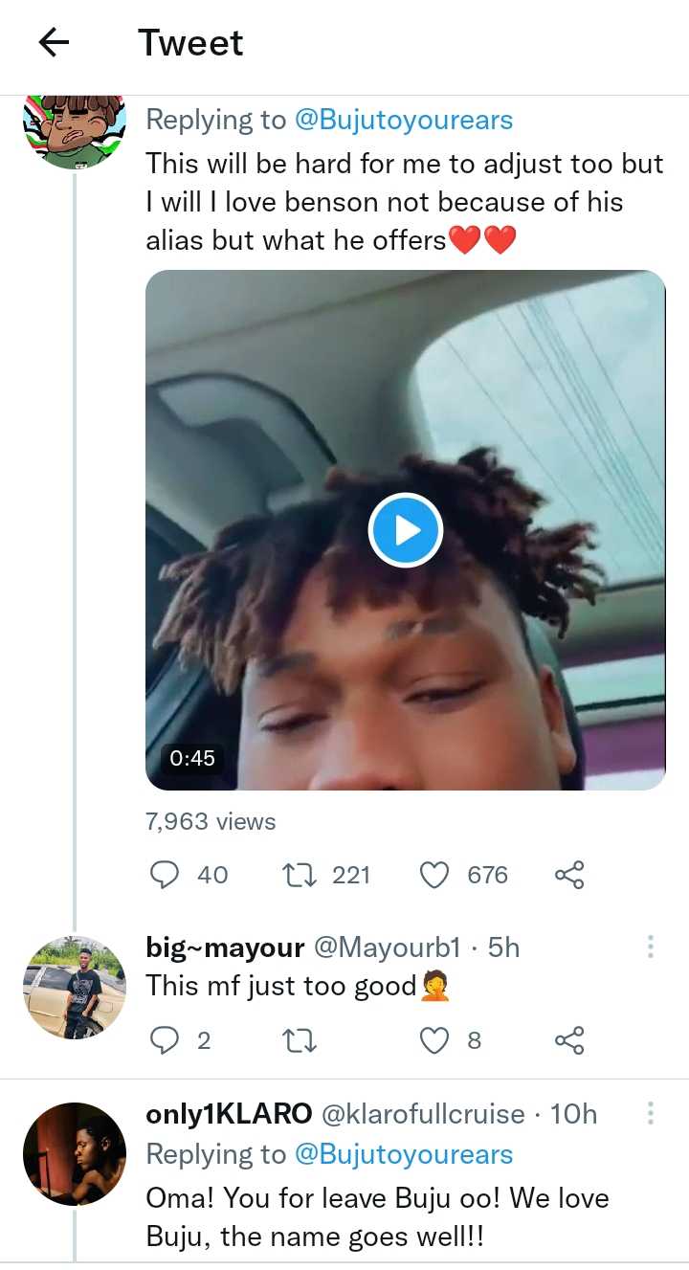689x1270 pixels.
Task: Retweet big~mayour's comment
Action: 301,1040
